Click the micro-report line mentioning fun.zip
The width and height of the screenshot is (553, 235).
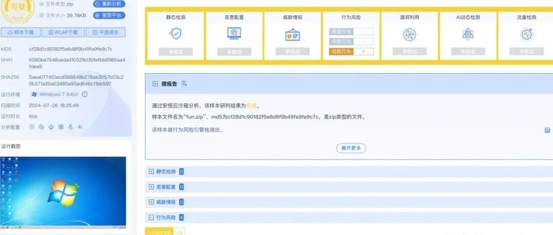pos(259,117)
